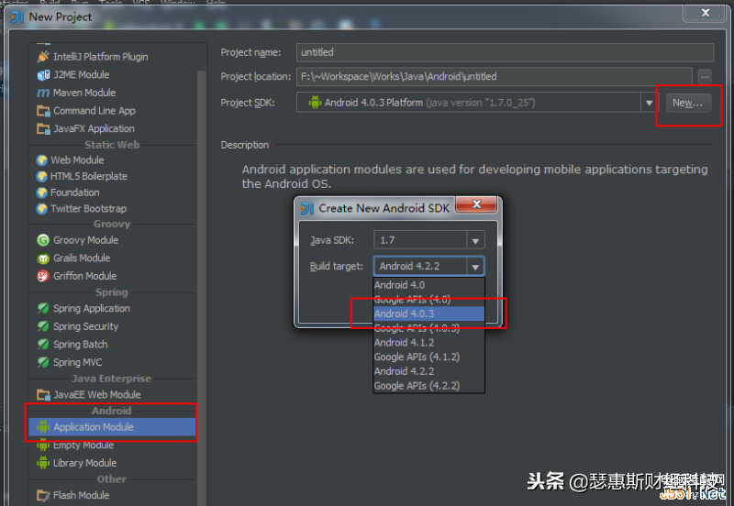Select Google APIs (4.1.2) build target
Screen dimensions: 734x506
[x=428, y=357]
